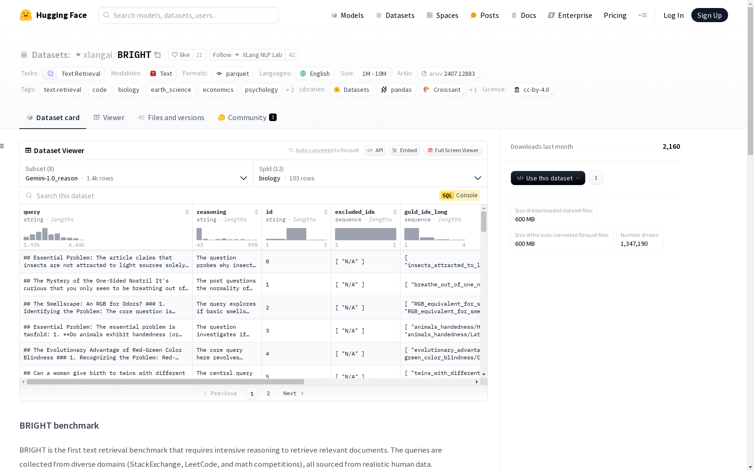Click the Use this dataset dropdown button
Screen dimensions: 754x471
click(x=548, y=178)
